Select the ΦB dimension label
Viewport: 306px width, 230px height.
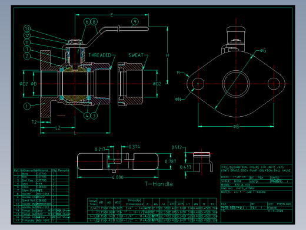coord(236,127)
